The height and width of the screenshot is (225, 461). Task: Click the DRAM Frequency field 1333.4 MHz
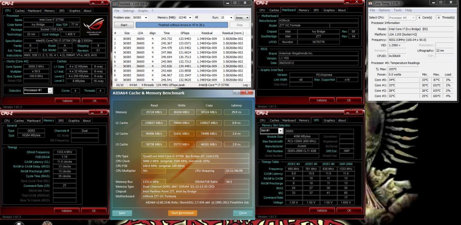65,152
